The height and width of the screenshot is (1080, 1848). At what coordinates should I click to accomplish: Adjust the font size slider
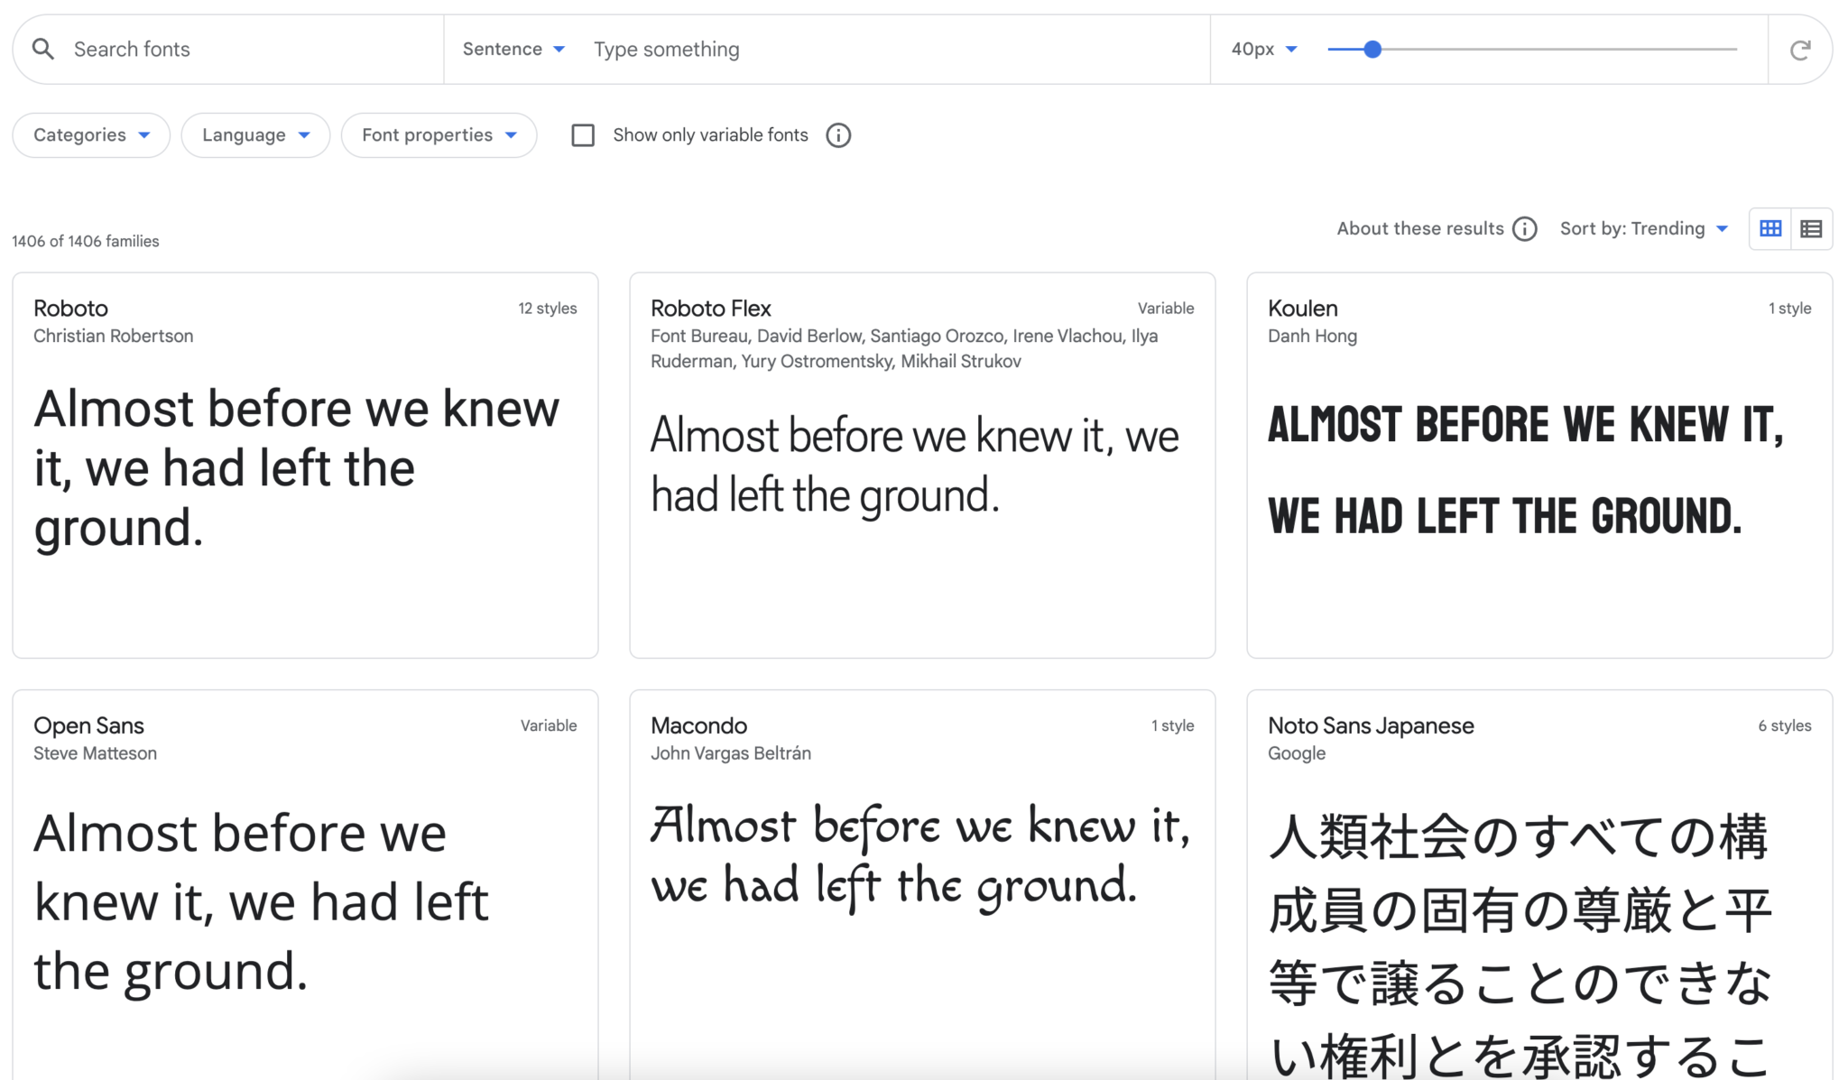click(1372, 50)
